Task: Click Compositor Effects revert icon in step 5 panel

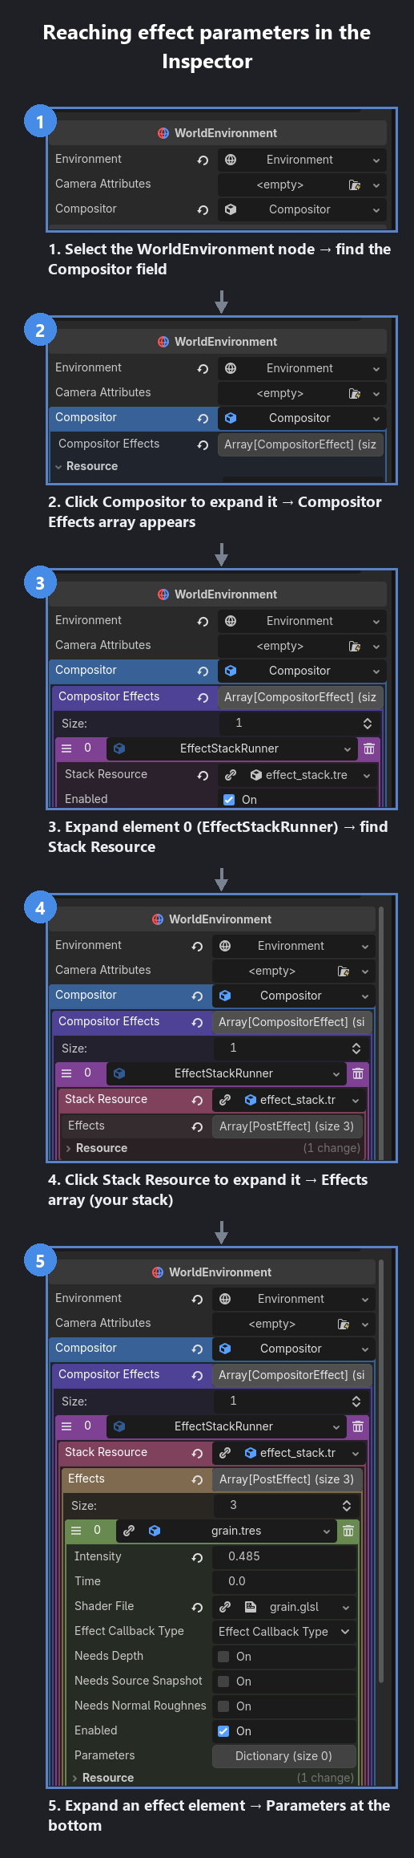Action: (x=197, y=1375)
